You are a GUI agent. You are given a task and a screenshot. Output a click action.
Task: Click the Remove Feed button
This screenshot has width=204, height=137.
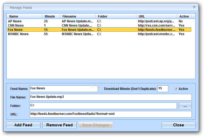coord(59,125)
